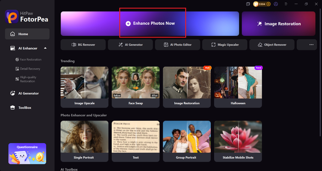Viewport: 322px width, 171px height.
Task: Launch the Object Remover tool
Action: tap(272, 44)
